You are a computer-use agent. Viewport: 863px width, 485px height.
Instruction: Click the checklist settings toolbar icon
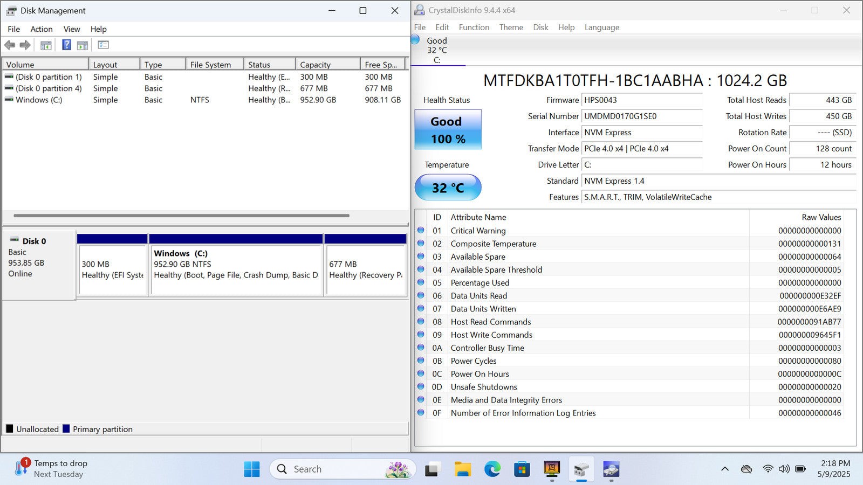tap(103, 45)
